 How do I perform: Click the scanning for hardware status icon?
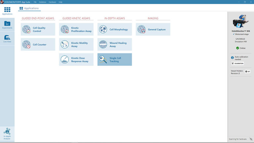[x=251, y=139]
